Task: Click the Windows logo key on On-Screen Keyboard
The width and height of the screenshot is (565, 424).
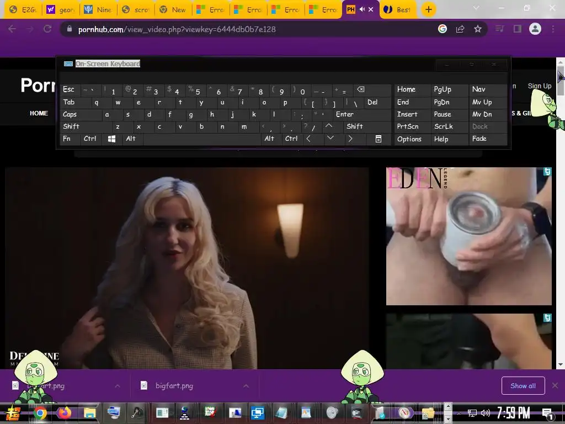Action: [111, 139]
